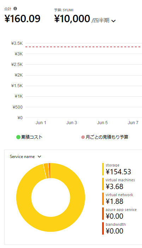Select the virtual machines legend item
The height and width of the screenshot is (248, 142).
coord(119,184)
